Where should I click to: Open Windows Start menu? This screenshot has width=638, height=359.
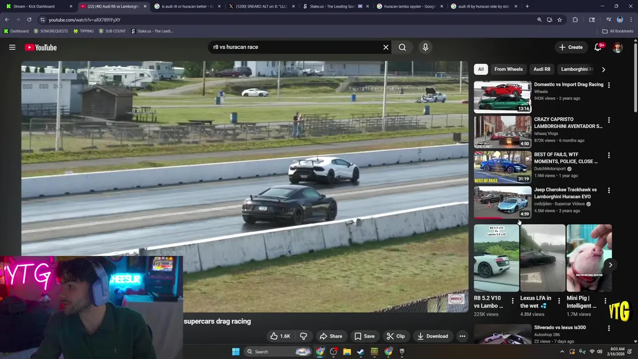coord(236,352)
